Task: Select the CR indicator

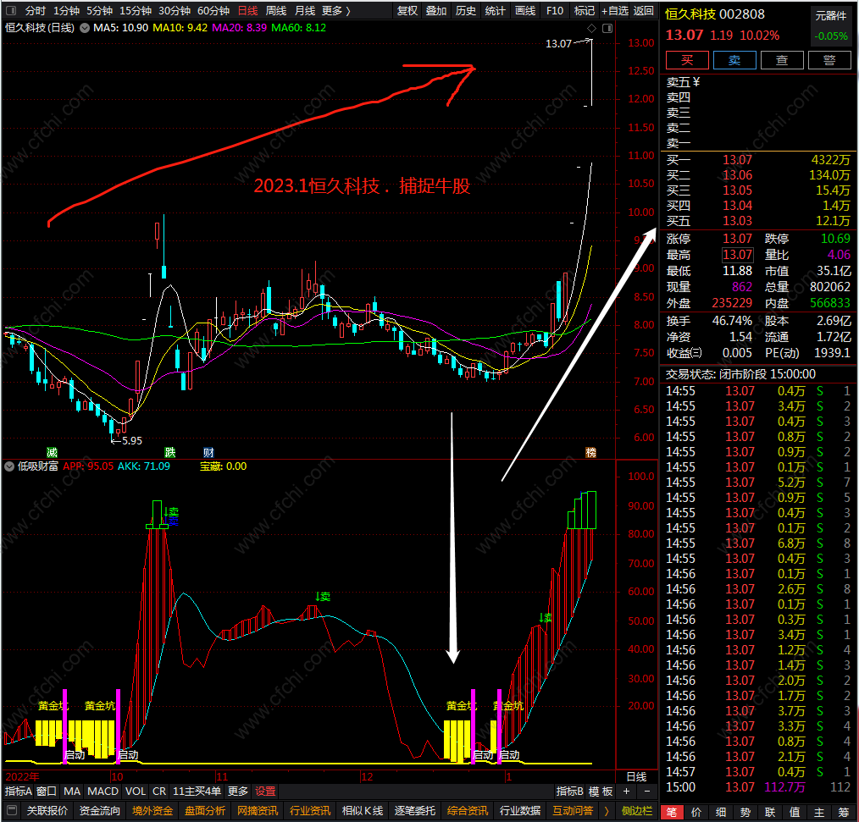Action: pyautogui.click(x=159, y=792)
